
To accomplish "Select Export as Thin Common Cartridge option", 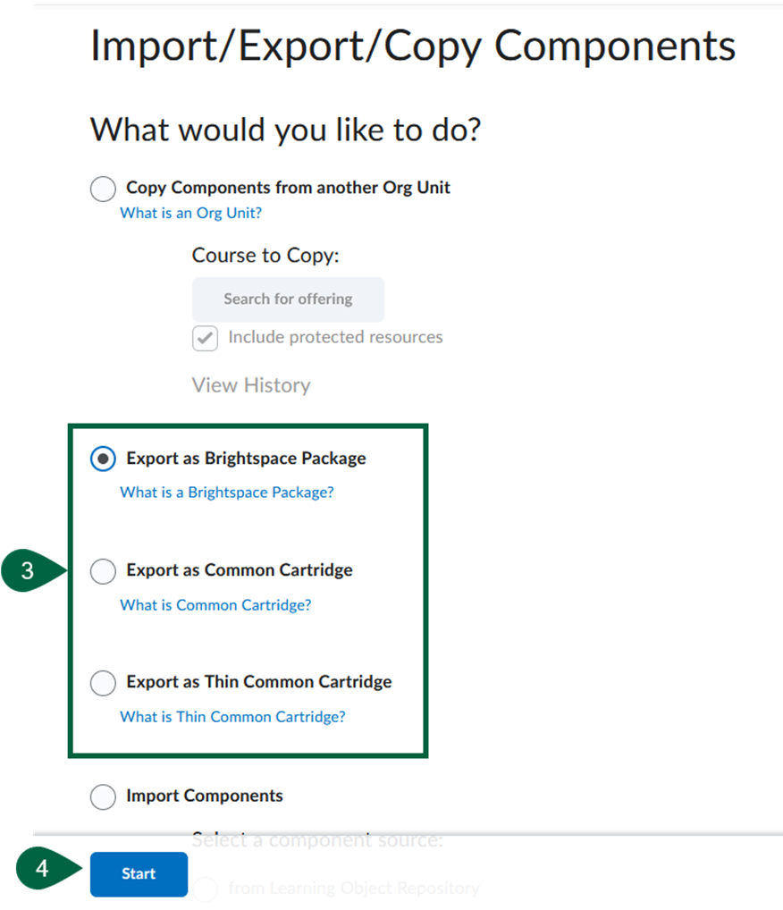I will pyautogui.click(x=103, y=683).
